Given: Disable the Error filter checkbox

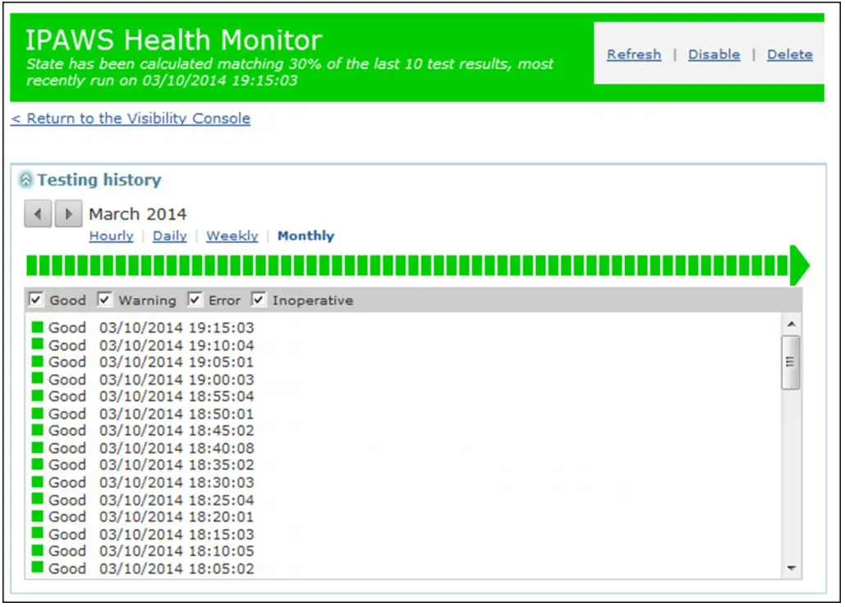Looking at the screenshot, I should tap(195, 299).
